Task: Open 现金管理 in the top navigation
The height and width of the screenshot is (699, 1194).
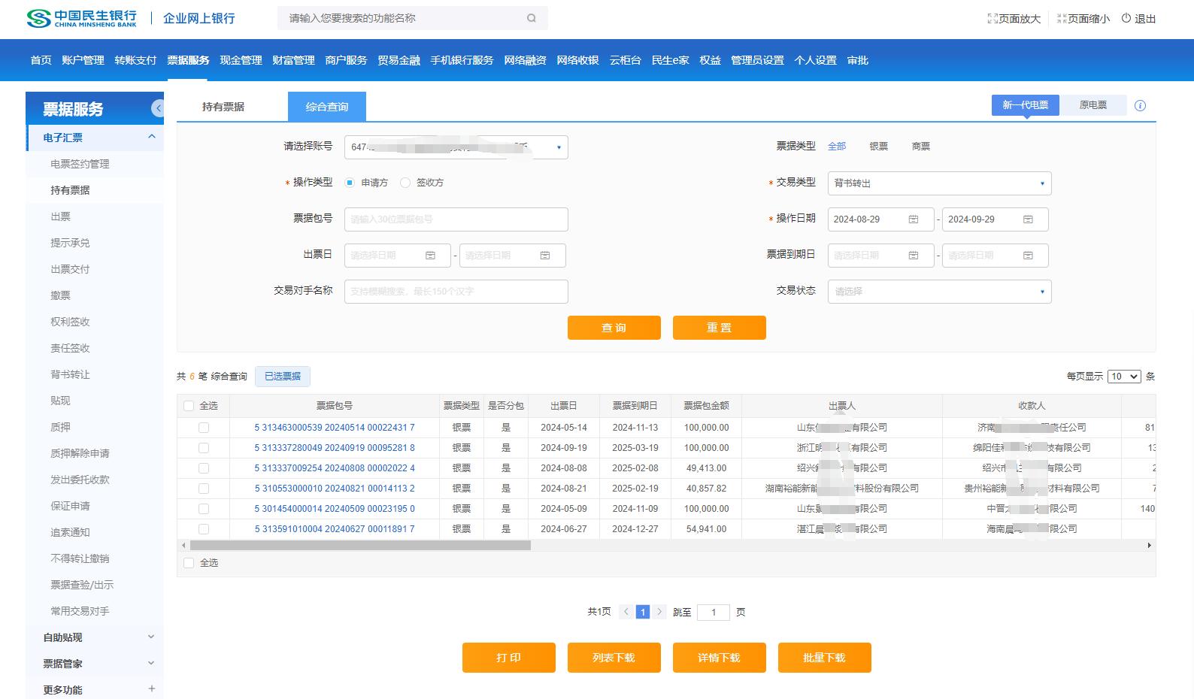Action: click(241, 60)
